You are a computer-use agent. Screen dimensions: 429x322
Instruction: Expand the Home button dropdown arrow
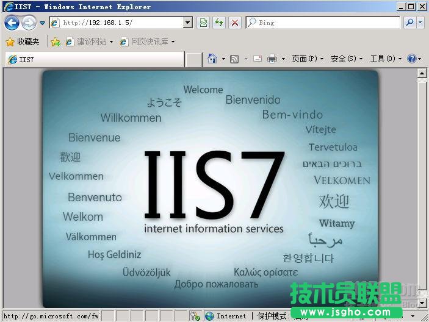223,59
